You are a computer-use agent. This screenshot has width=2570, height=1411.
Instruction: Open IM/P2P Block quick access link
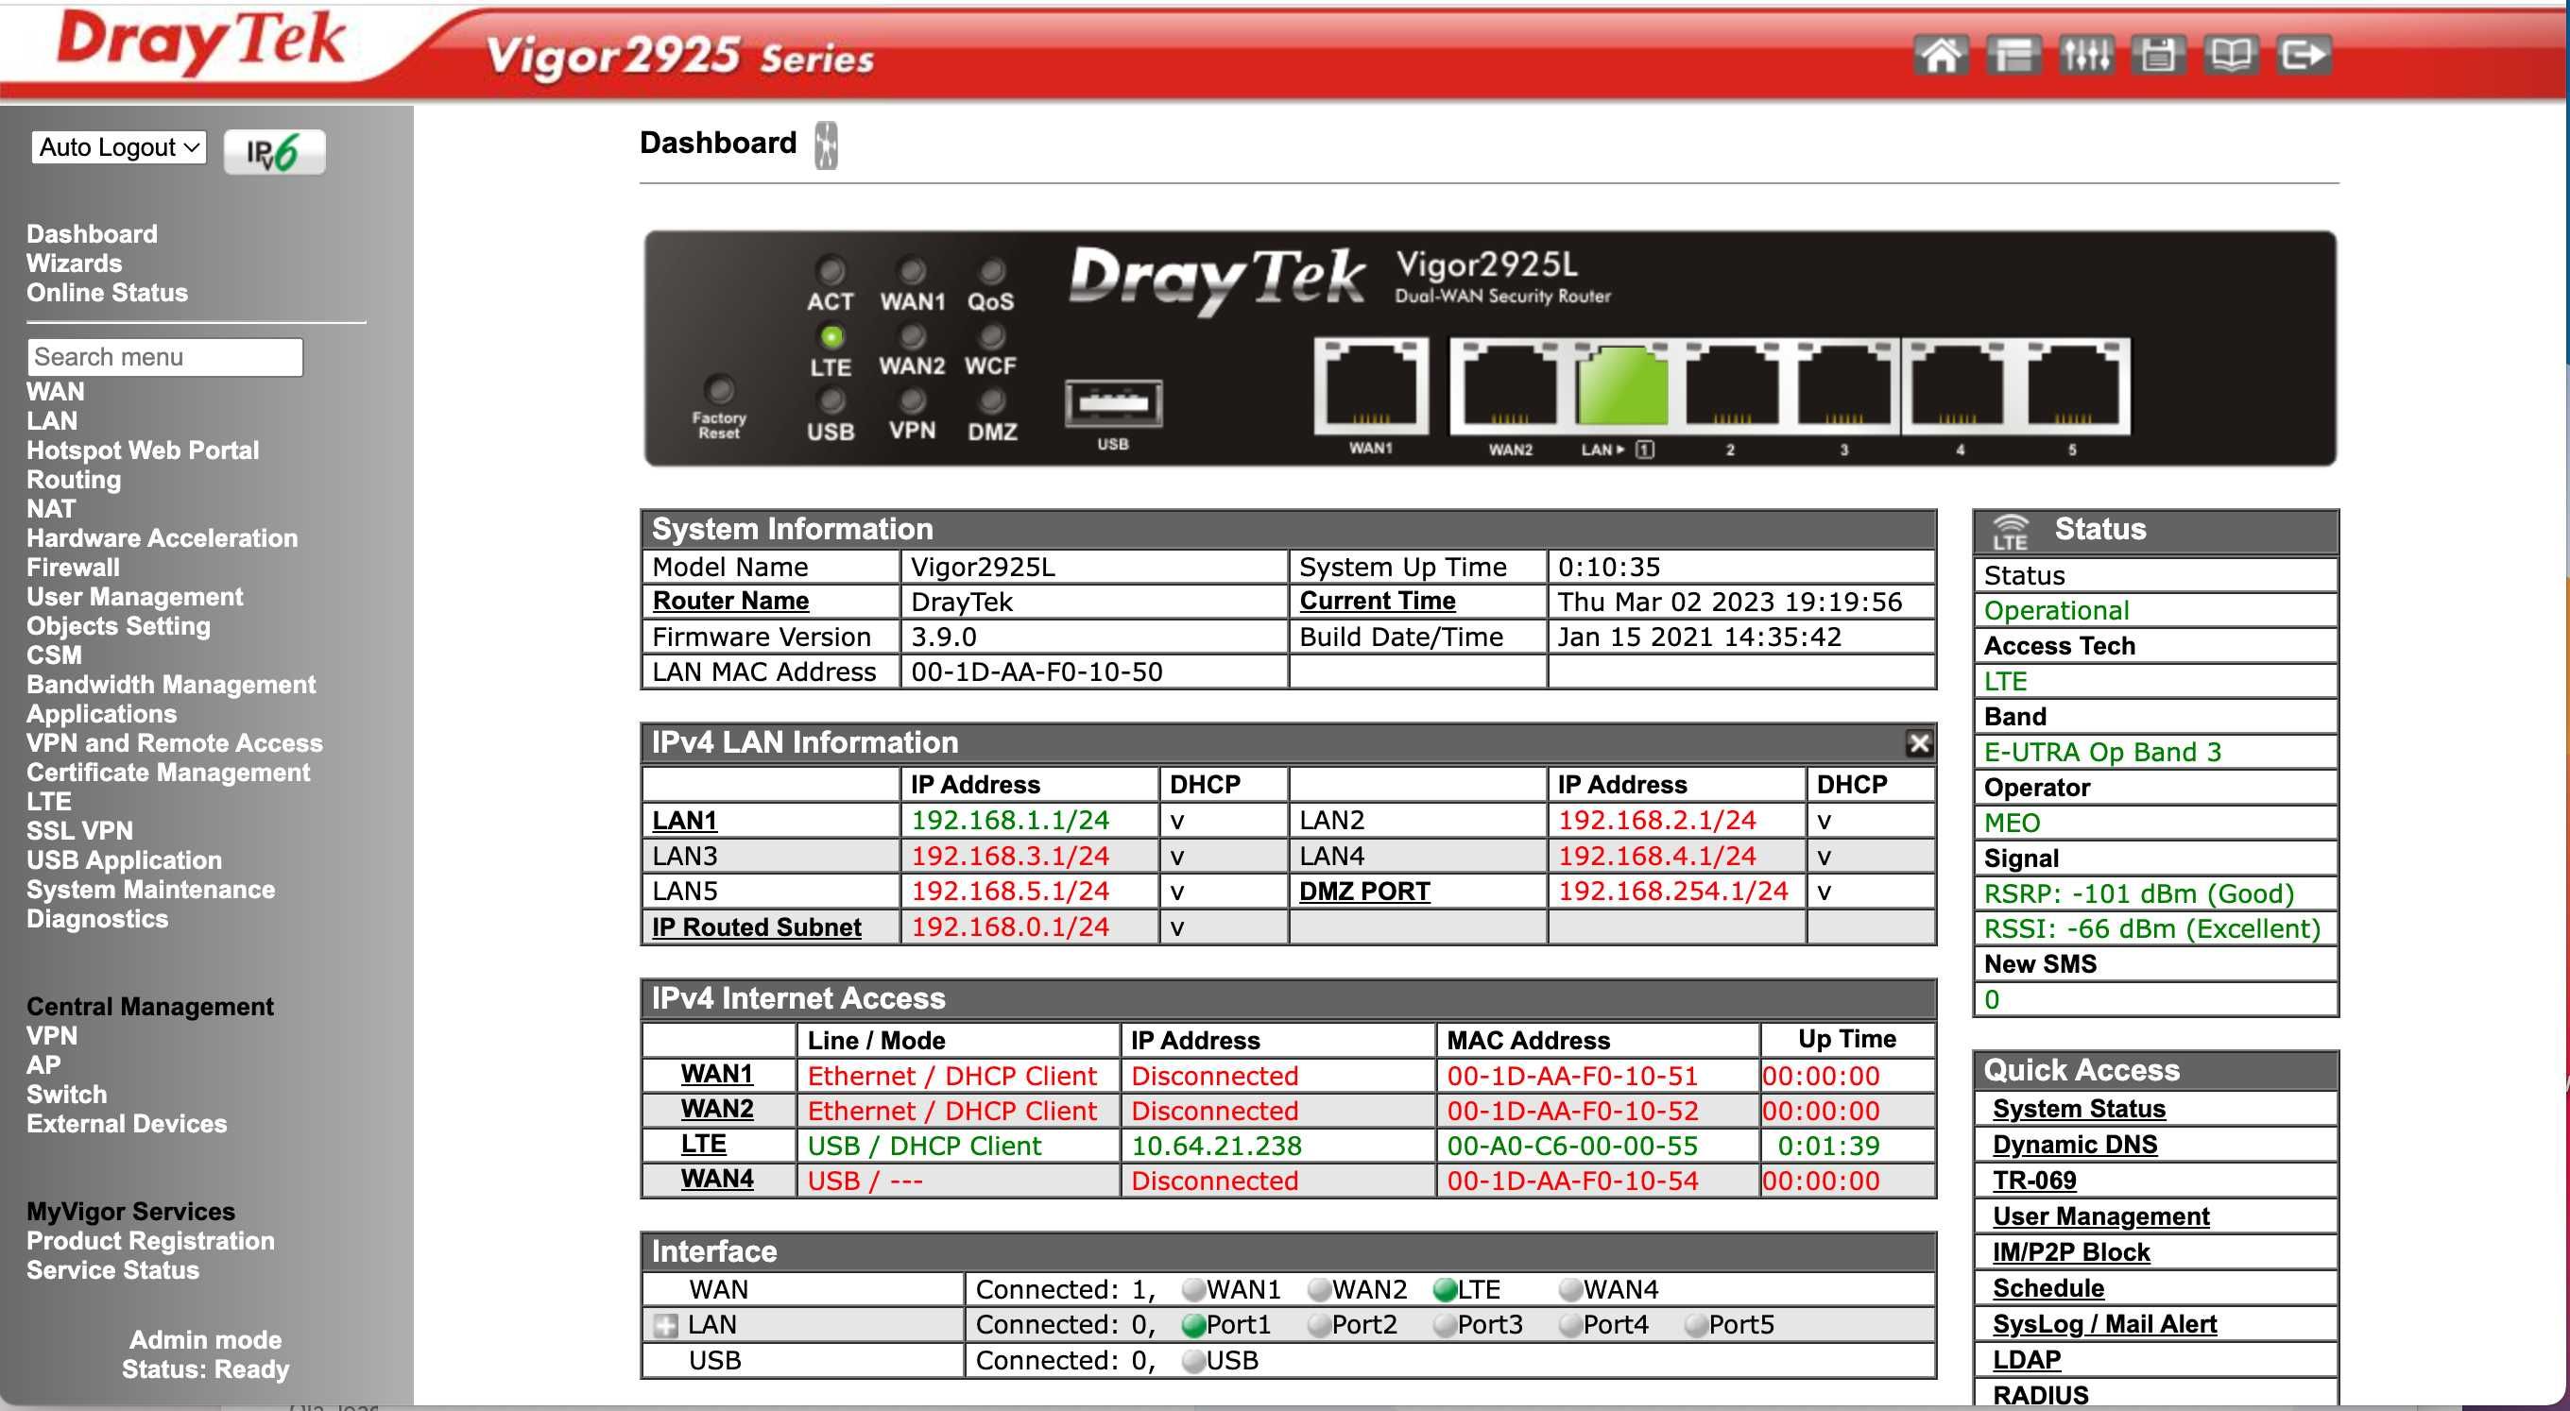[x=2070, y=1252]
